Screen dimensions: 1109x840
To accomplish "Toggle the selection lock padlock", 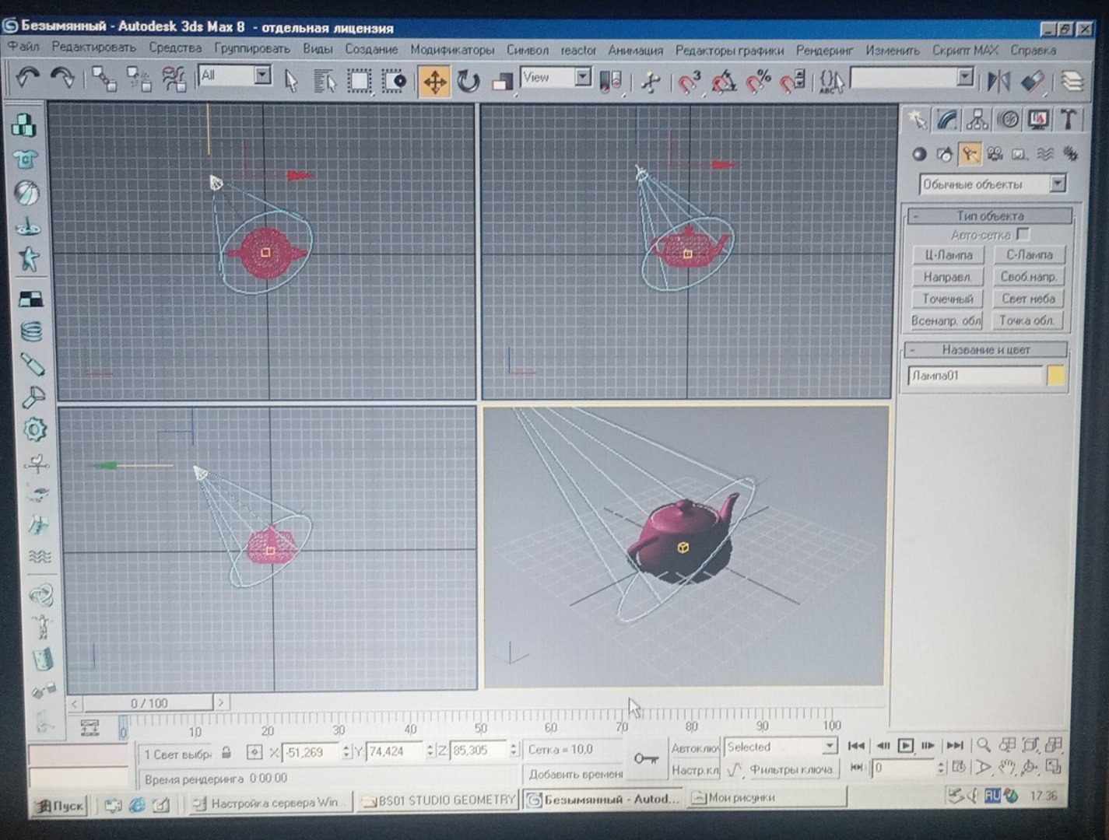I will (226, 752).
